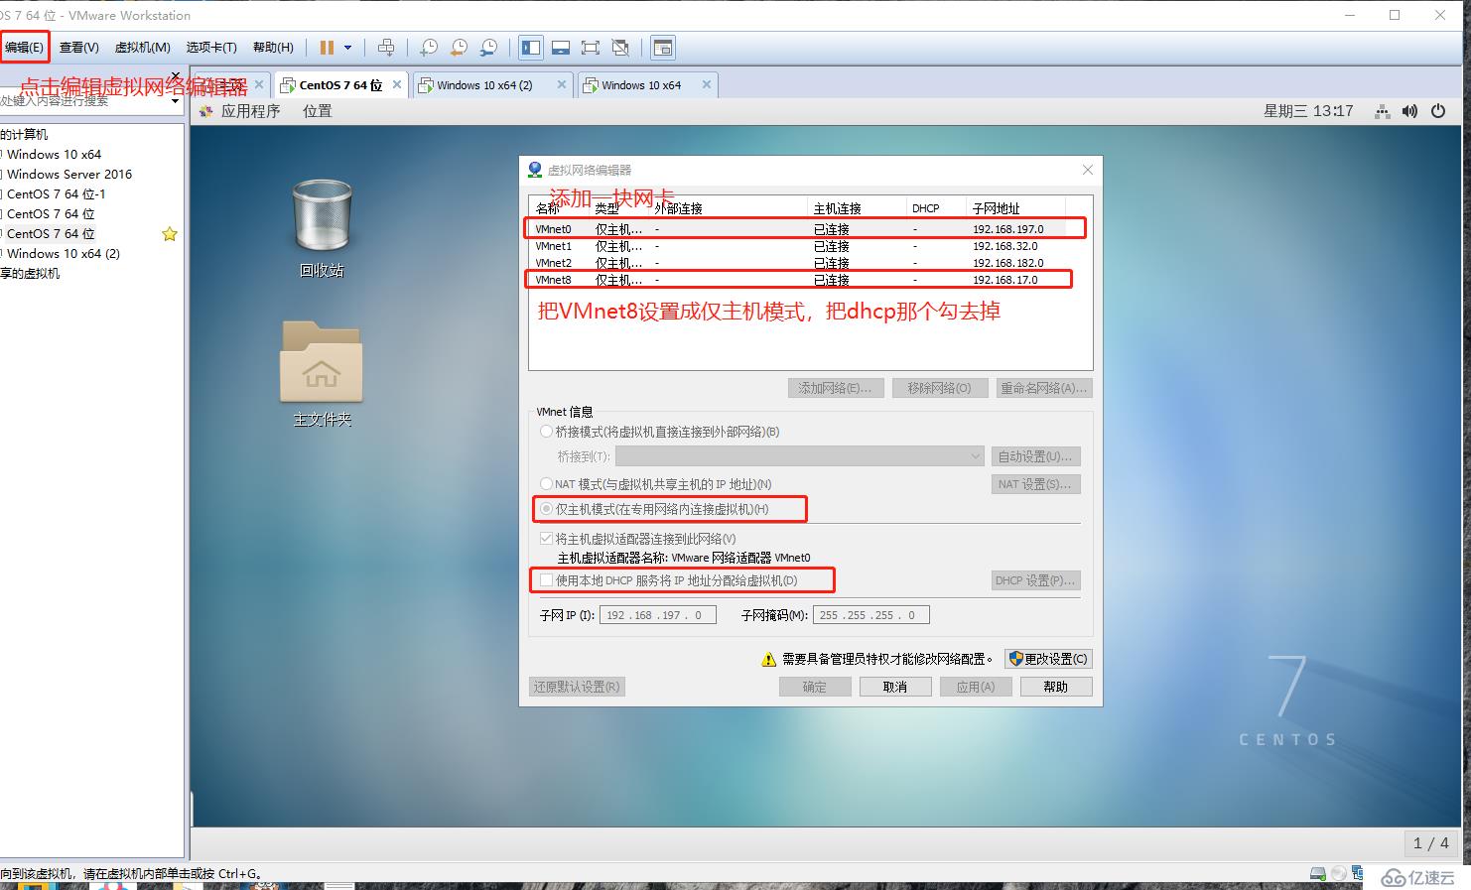
Task: Toggle 使用本地 DHCP 服务 checkbox
Action: 546,580
